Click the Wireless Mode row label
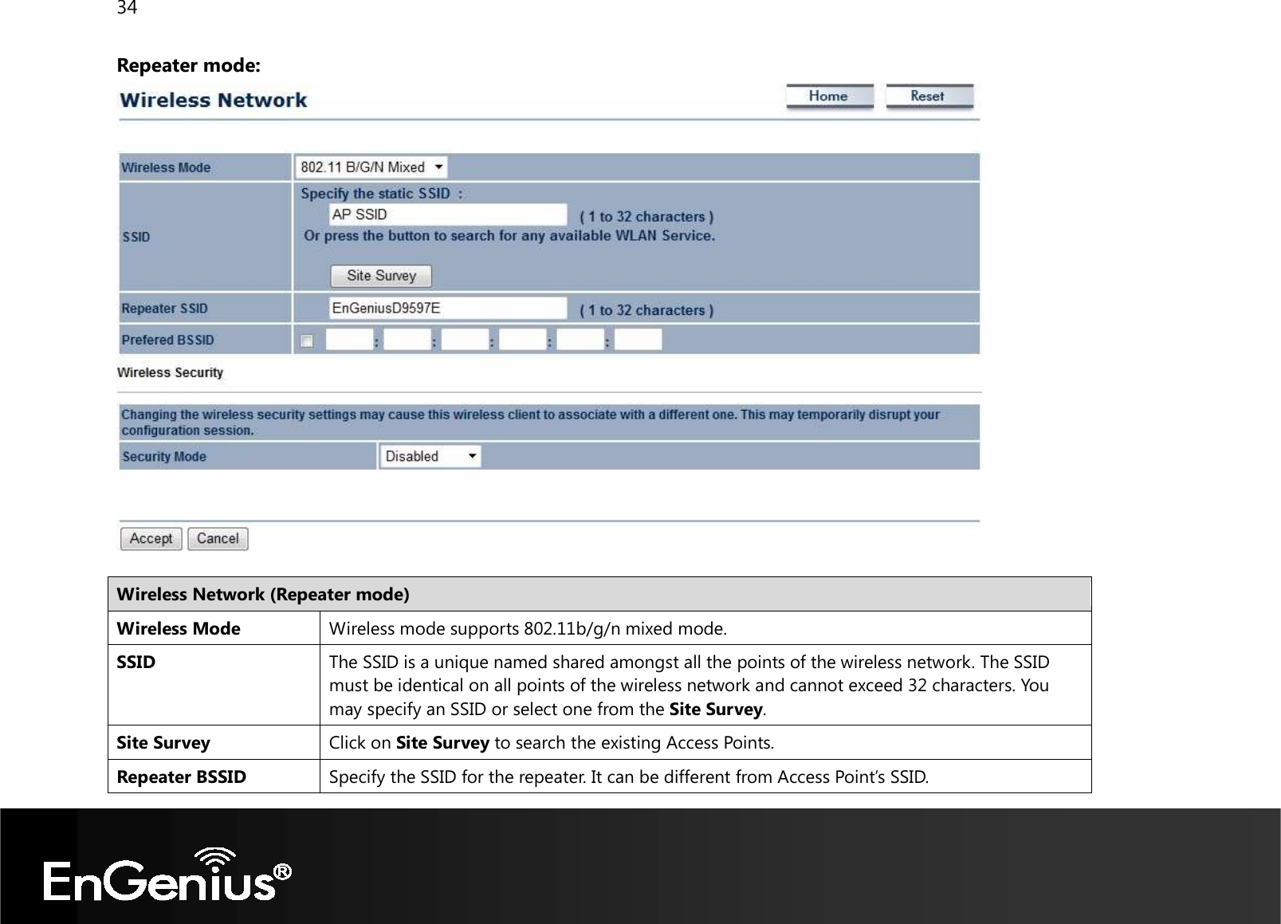The image size is (1281, 924). [x=166, y=167]
